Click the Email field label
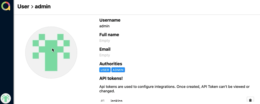This screenshot has width=260, height=104. point(105,49)
